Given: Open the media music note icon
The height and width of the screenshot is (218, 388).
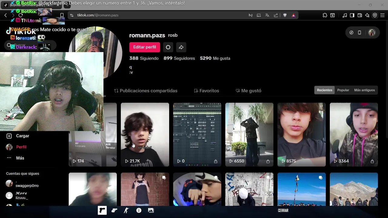Looking at the screenshot, I should click(x=345, y=15).
